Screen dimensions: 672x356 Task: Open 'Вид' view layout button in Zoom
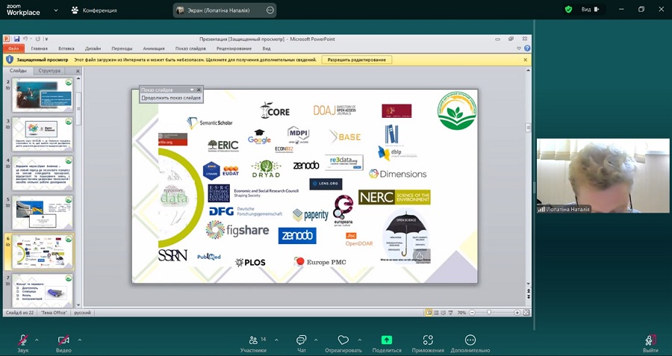point(590,10)
